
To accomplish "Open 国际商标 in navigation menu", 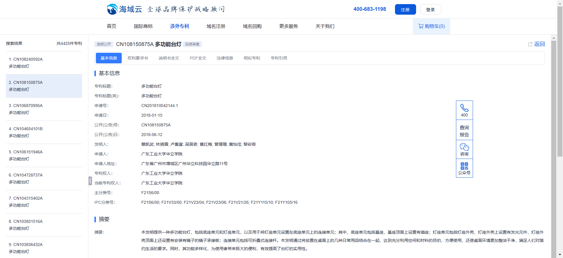I will [x=143, y=26].
